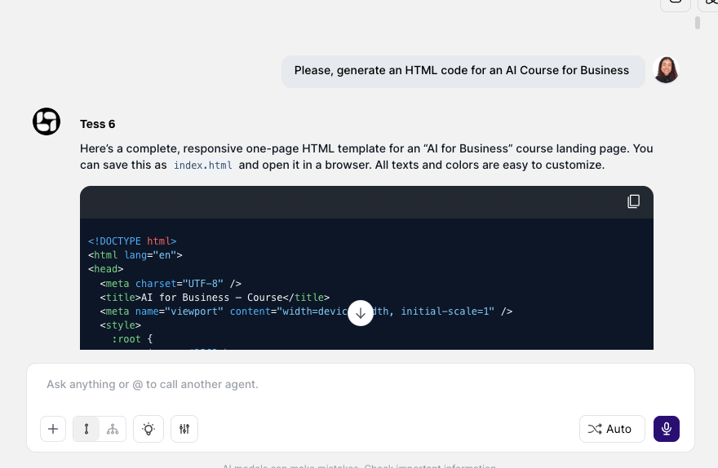The height and width of the screenshot is (468, 718).
Task: Click the meta viewport code line
Action: point(306,311)
